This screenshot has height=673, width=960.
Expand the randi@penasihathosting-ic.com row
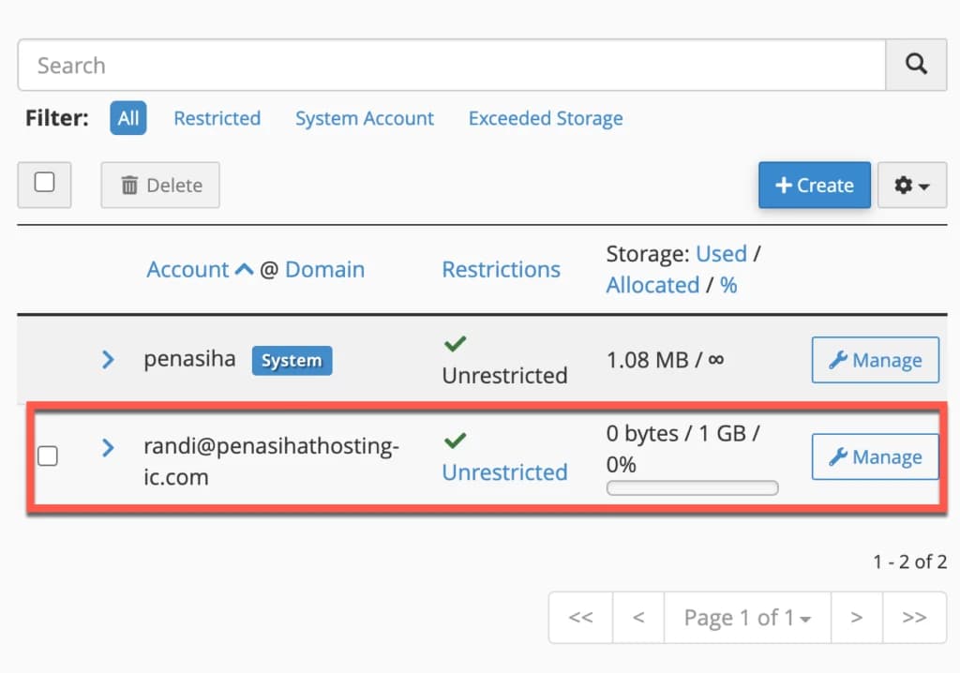[x=107, y=449]
